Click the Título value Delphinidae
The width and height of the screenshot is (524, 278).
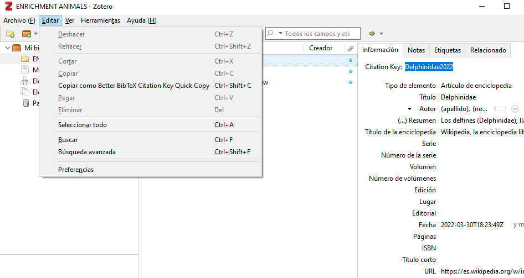(x=458, y=97)
